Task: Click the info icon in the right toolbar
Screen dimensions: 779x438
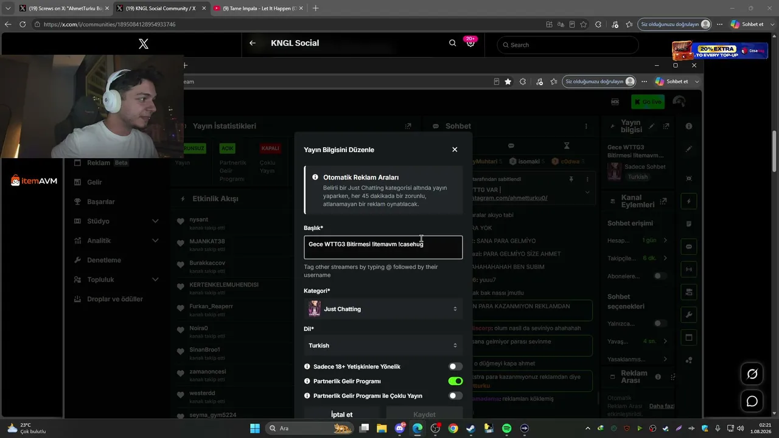Action: 689,126
